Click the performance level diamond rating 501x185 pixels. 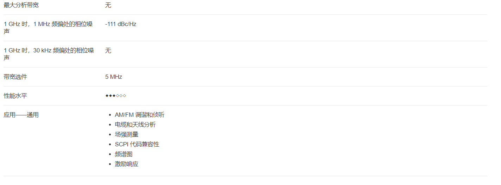116,96
